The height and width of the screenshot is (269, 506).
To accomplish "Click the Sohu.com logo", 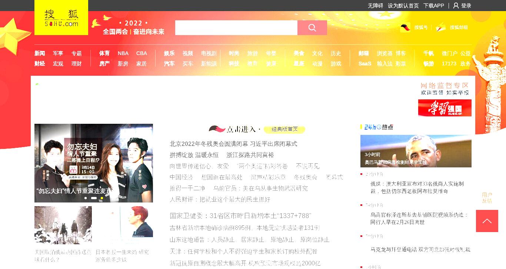I will tap(61, 18).
